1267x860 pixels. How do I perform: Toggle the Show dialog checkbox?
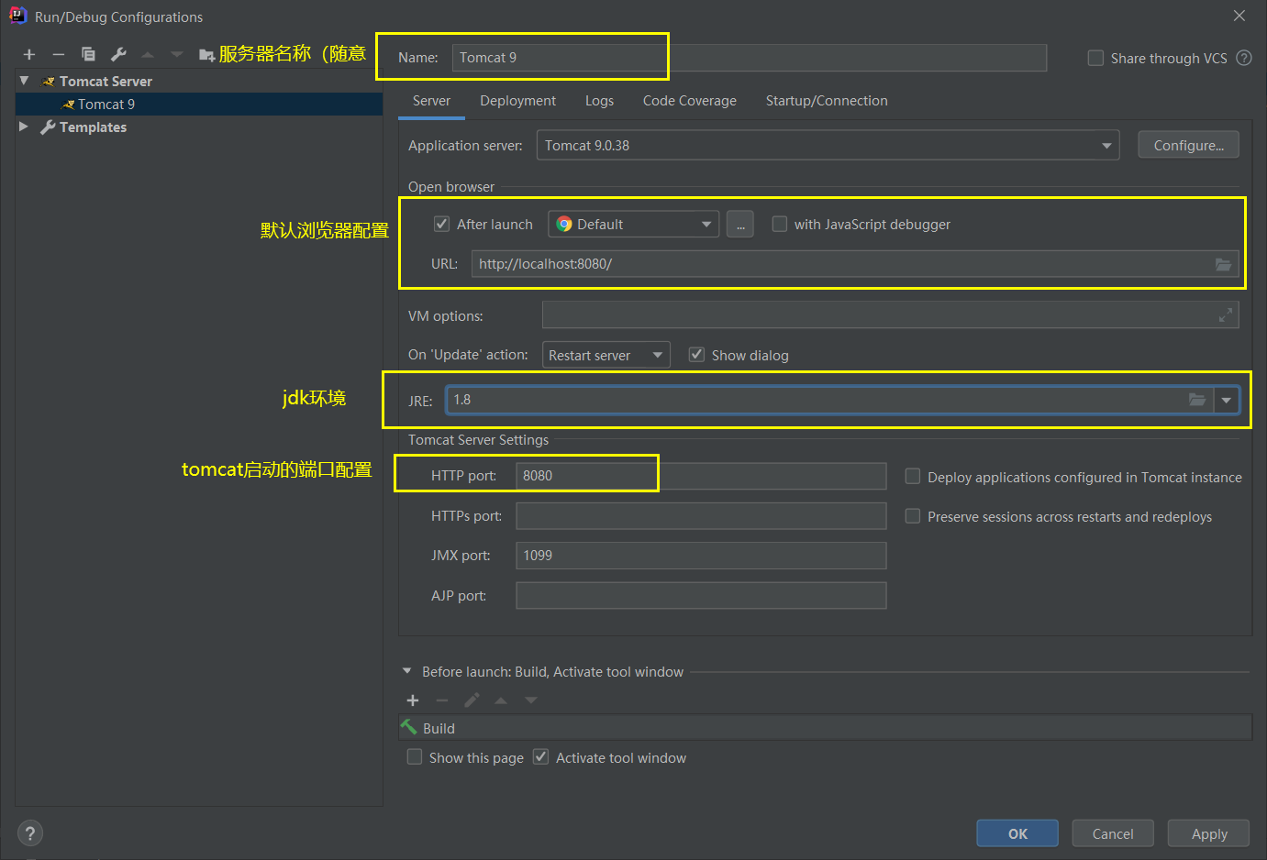[696, 355]
